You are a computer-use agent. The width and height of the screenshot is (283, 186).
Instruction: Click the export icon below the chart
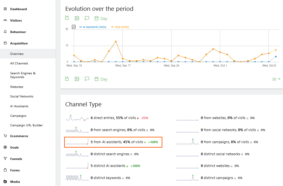tap(67, 79)
